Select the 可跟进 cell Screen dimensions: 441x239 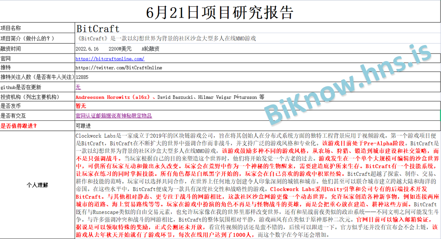(258, 126)
